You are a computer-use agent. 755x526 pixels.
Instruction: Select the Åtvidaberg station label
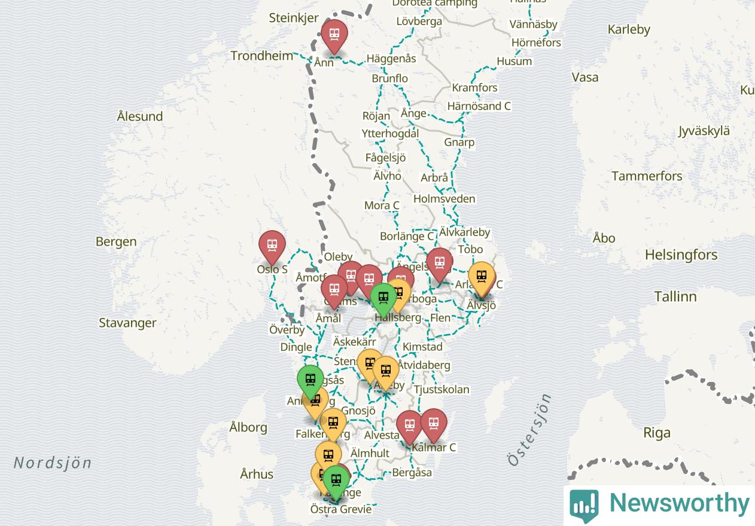click(x=424, y=365)
